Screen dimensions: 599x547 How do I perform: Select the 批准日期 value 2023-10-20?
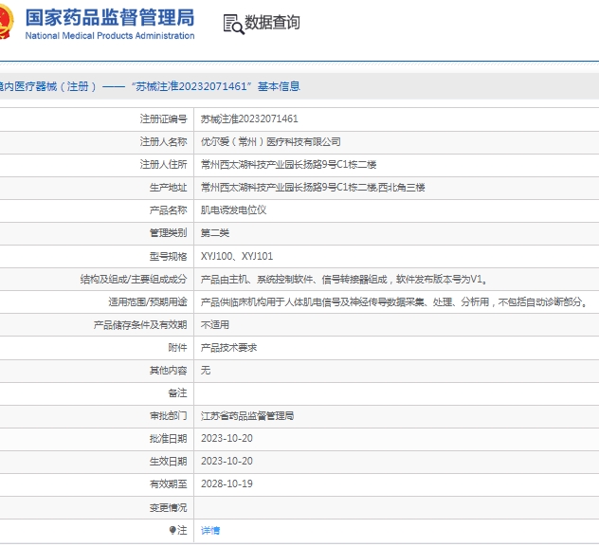pyautogui.click(x=227, y=439)
